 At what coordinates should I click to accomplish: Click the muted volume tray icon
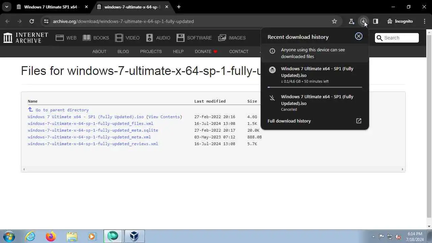pyautogui.click(x=398, y=237)
